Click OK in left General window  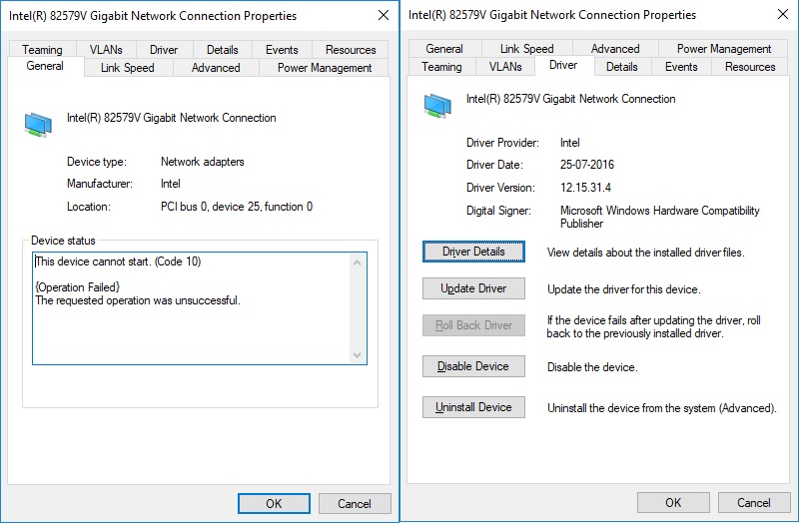[274, 504]
